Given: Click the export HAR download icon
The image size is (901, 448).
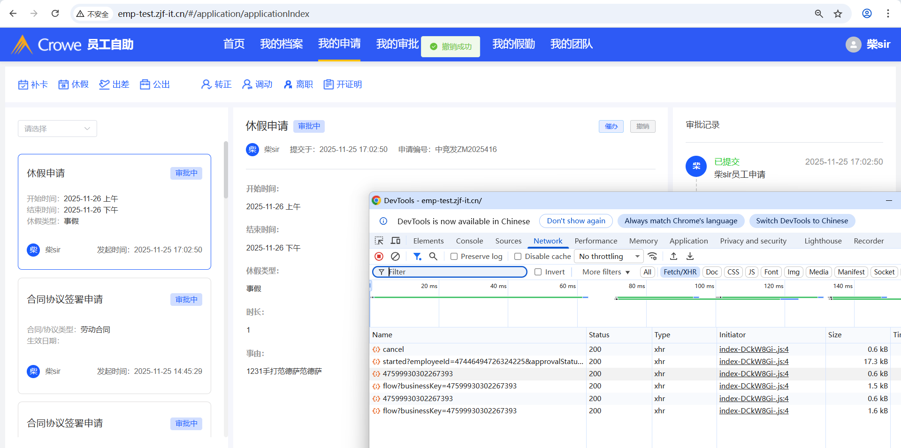Looking at the screenshot, I should (690, 256).
